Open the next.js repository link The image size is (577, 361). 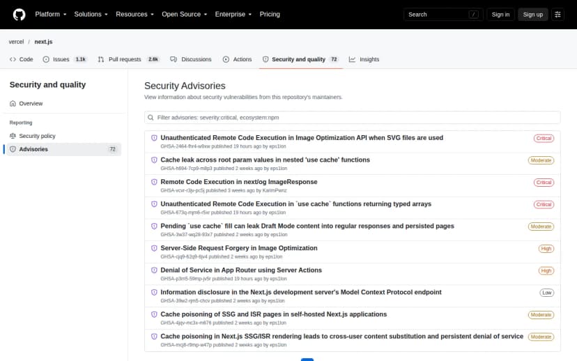(43, 42)
